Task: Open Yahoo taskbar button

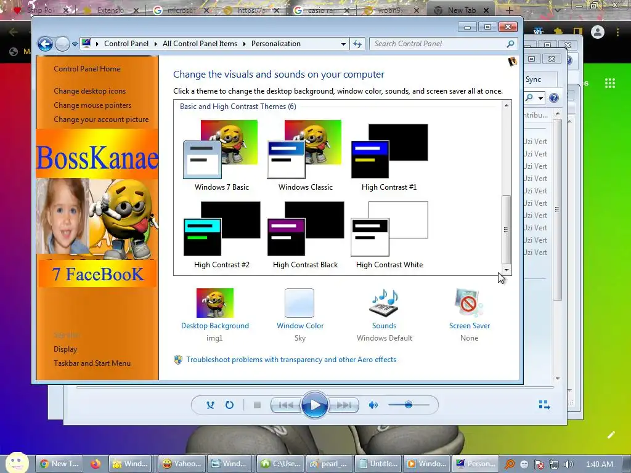Action: click(182, 464)
